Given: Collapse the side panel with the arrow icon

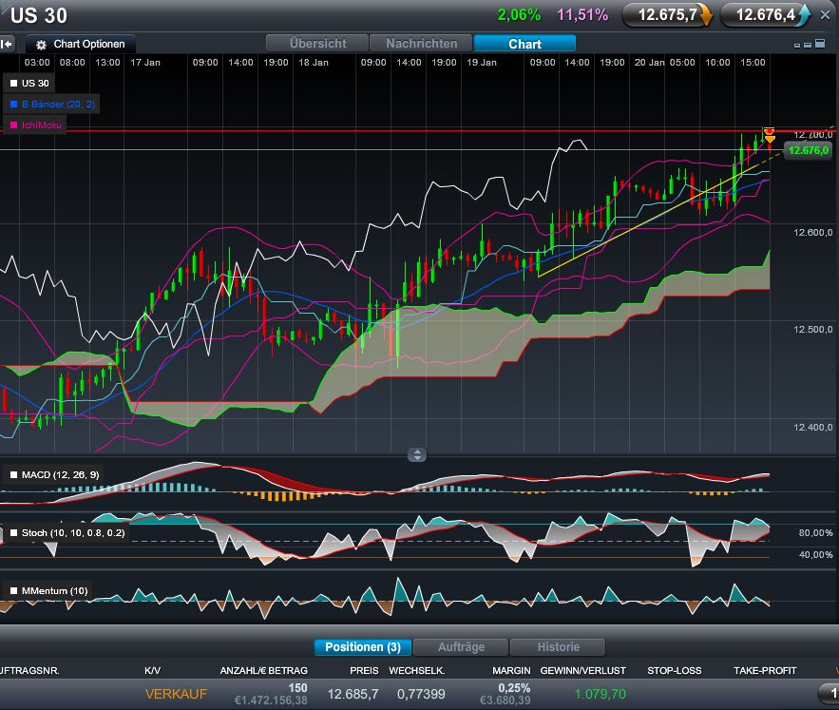Looking at the screenshot, I should 6,43.
